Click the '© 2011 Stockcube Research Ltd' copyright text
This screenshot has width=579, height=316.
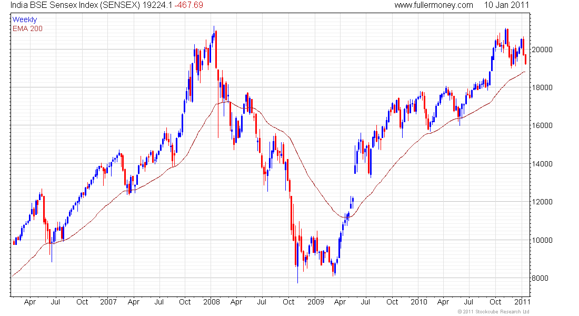point(493,312)
